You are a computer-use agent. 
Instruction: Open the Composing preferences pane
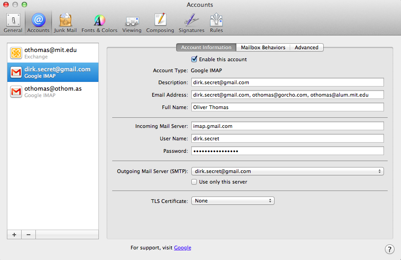coord(160,23)
